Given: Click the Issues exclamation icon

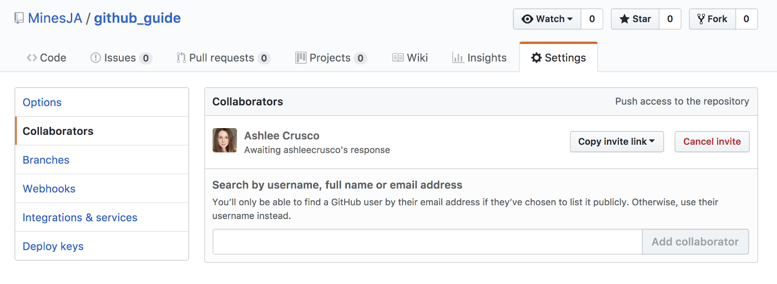Looking at the screenshot, I should click(x=95, y=58).
